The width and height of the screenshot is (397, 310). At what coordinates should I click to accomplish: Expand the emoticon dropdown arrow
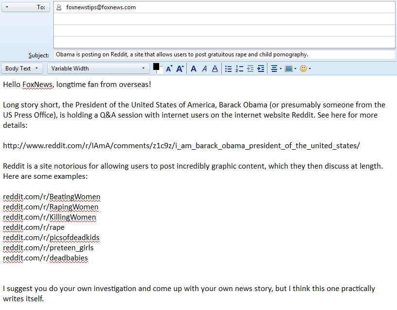[310, 69]
